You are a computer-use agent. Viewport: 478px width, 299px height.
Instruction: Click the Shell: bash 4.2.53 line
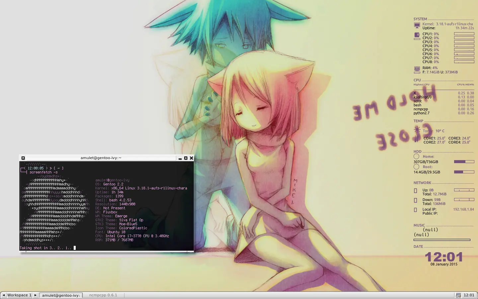tap(113, 200)
